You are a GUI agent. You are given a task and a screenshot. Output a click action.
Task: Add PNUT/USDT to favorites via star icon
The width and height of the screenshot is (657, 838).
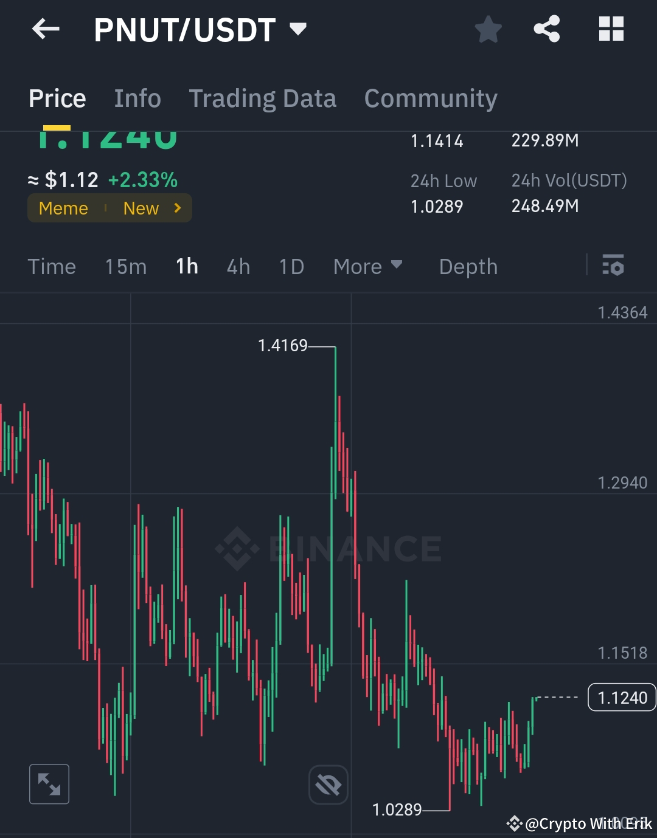point(488,28)
